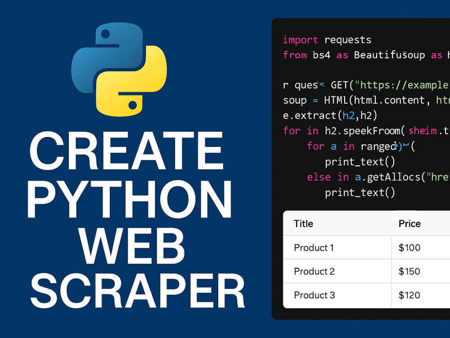Select the Product 3 cell
Viewport: 450px width, 338px height.
[337, 295]
